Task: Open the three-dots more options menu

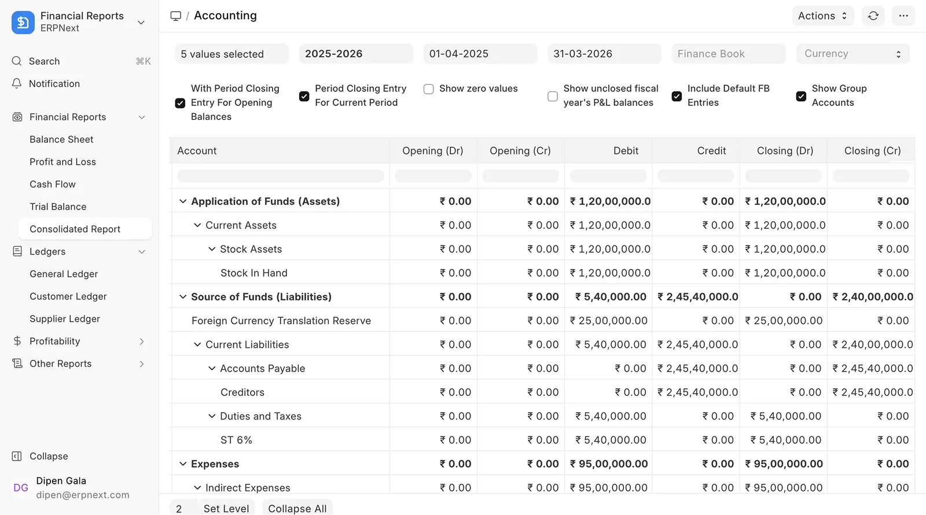Action: 903,16
